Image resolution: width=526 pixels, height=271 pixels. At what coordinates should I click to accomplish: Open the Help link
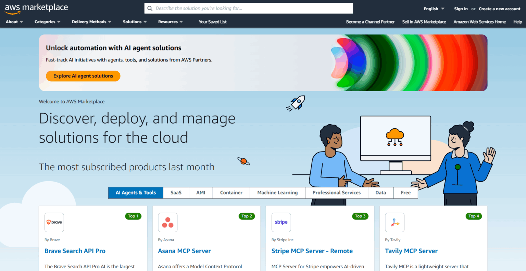[517, 22]
